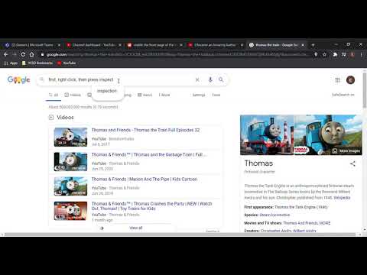Open the YouTube bookmark

pos(67,63)
